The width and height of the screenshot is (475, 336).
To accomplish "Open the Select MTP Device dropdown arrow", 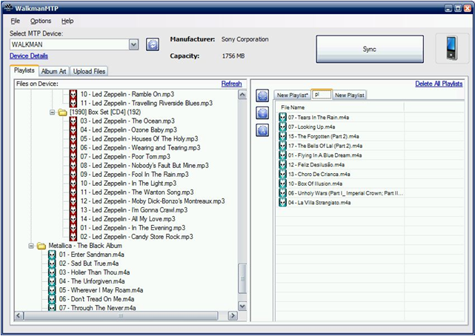I will 133,44.
